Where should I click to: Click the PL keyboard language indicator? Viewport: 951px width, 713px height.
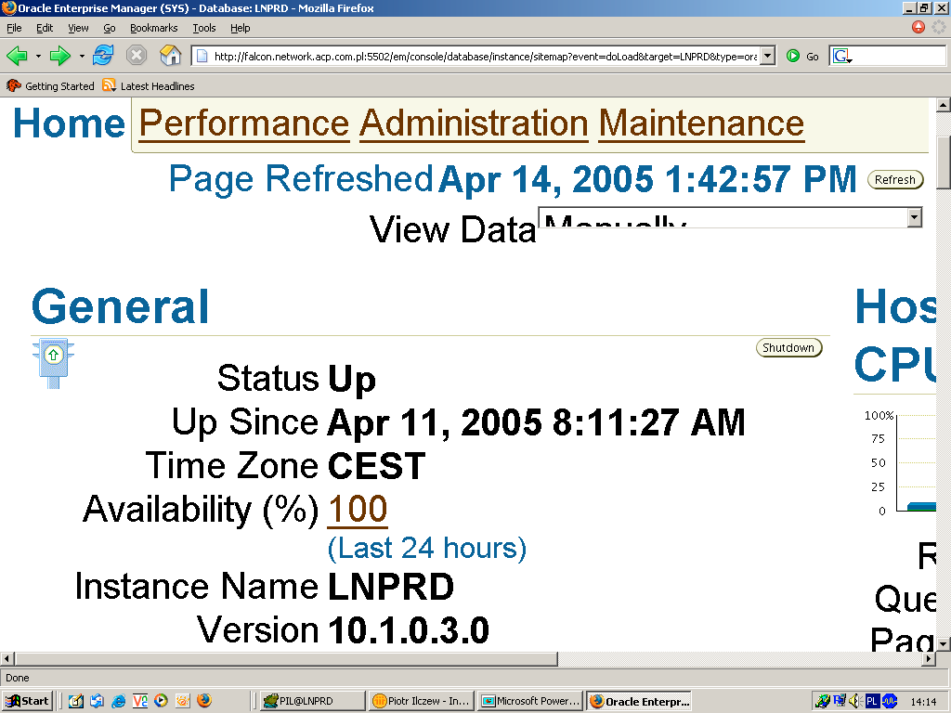click(872, 701)
